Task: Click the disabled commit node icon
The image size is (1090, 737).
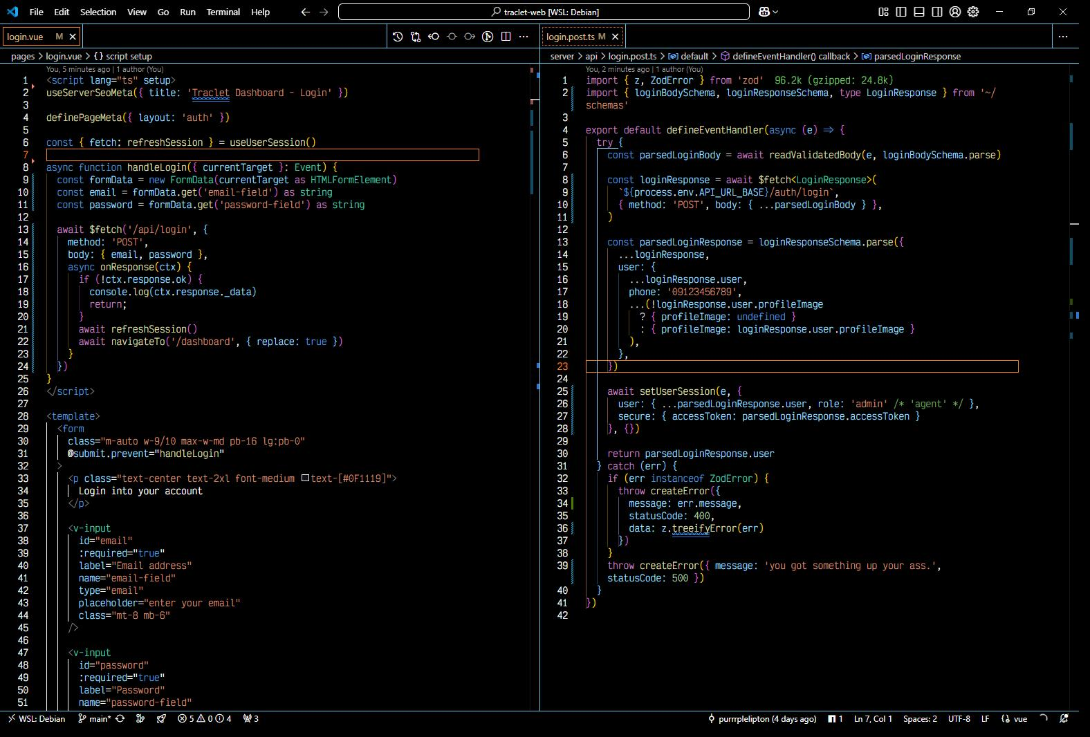Action: coord(452,37)
